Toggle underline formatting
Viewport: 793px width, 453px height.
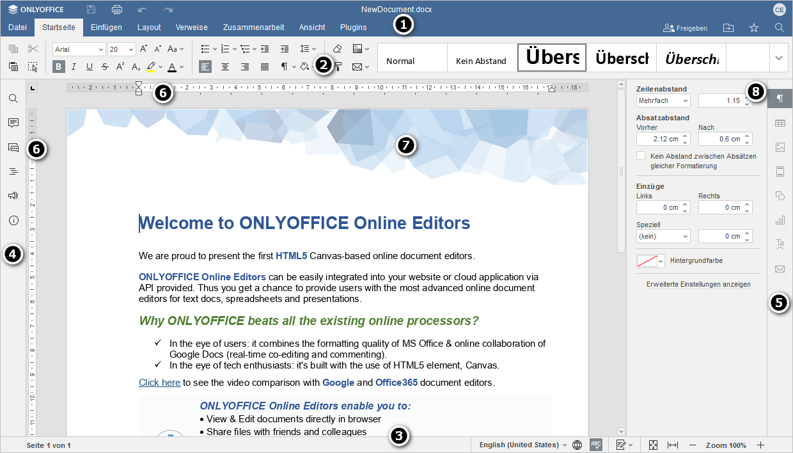90,67
